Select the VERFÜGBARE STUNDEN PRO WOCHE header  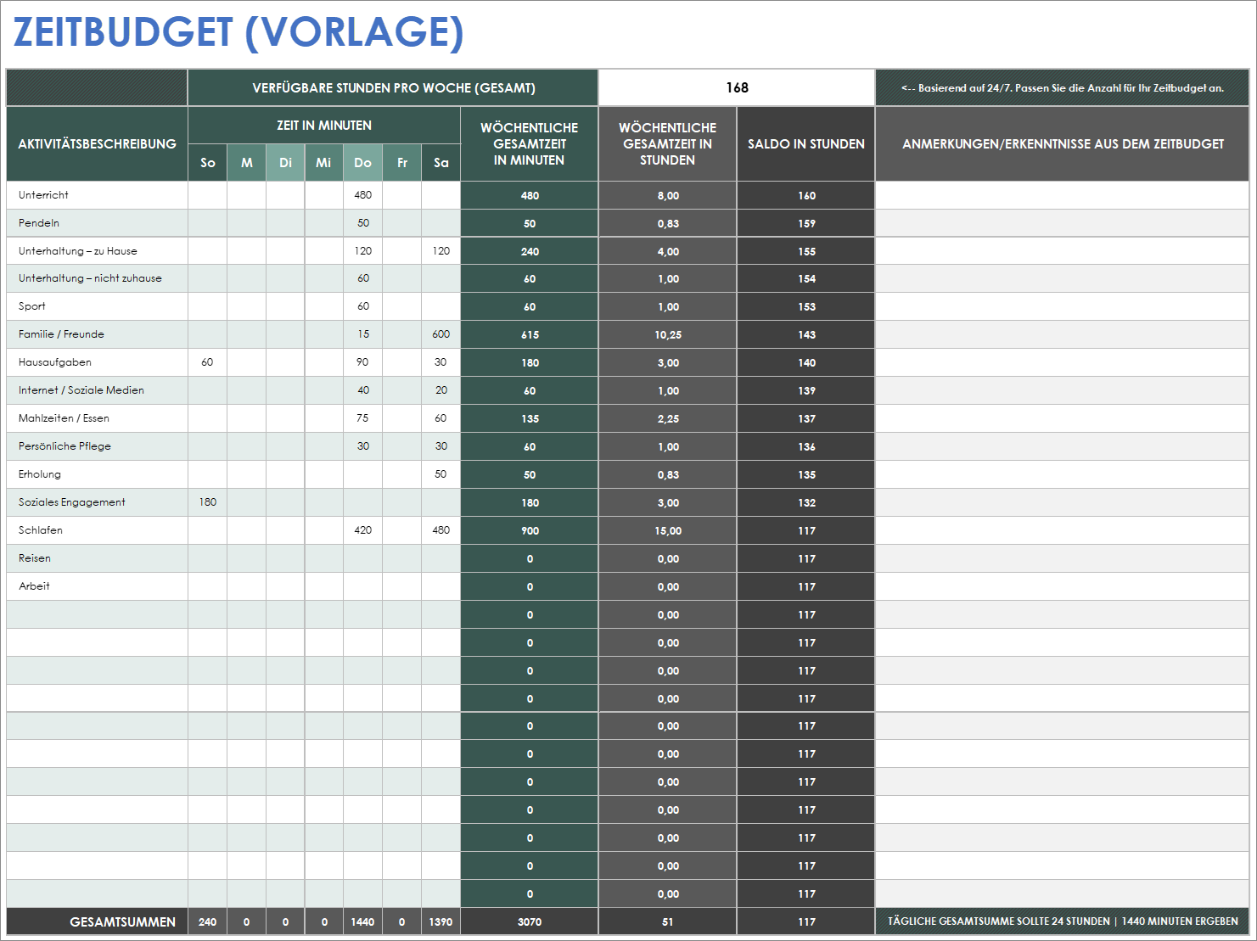[393, 87]
